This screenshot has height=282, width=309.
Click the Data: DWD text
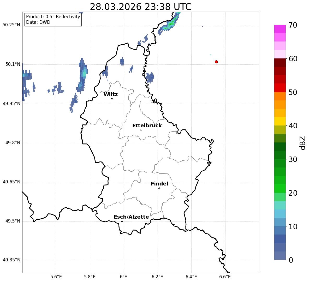coord(38,22)
